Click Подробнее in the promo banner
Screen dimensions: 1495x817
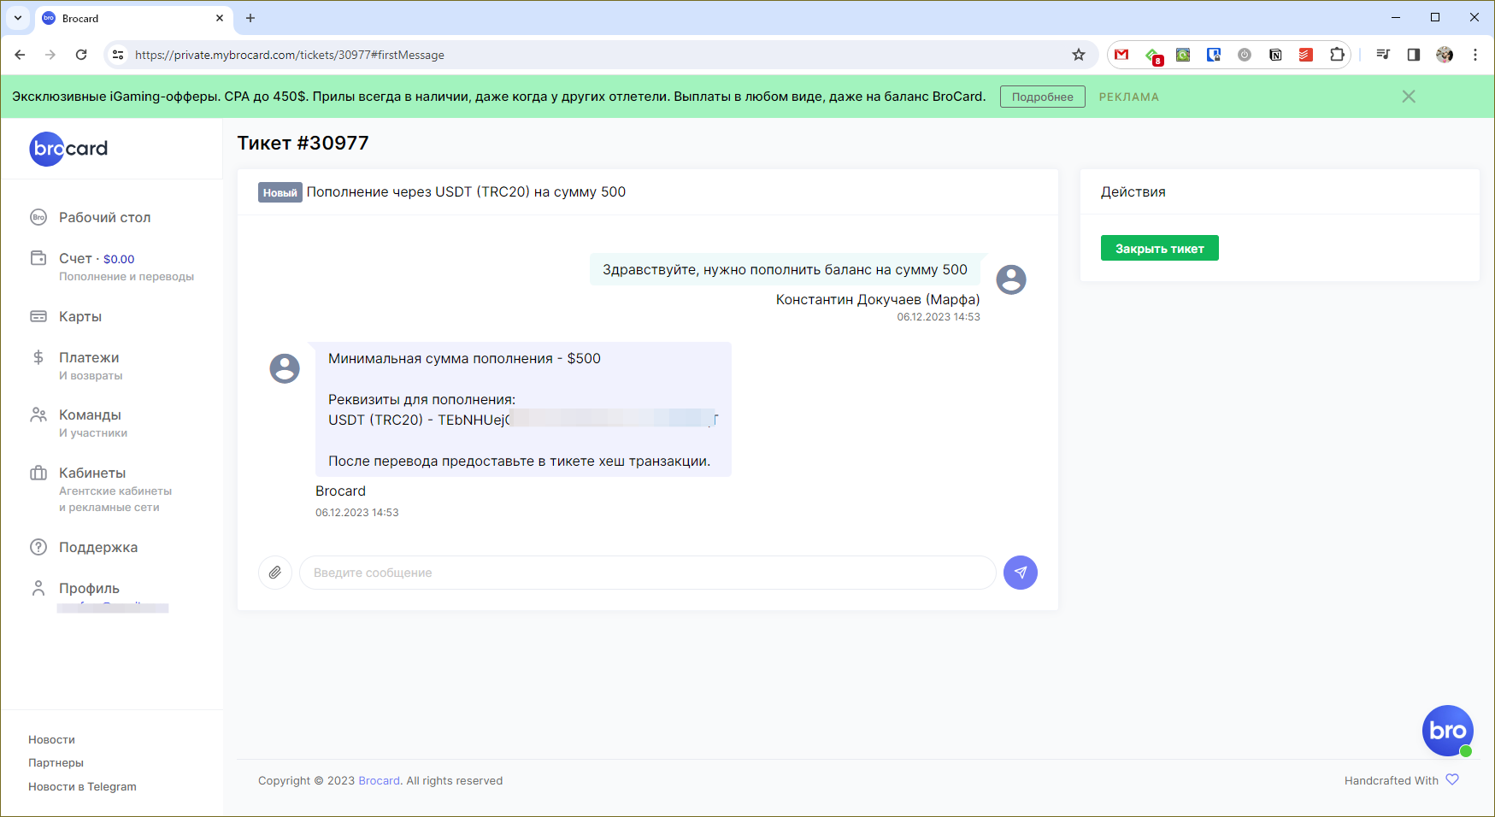click(x=1043, y=97)
